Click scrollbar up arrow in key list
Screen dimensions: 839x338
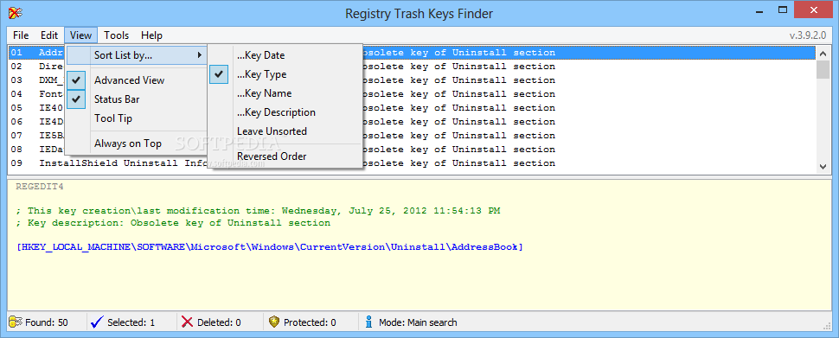pos(823,53)
